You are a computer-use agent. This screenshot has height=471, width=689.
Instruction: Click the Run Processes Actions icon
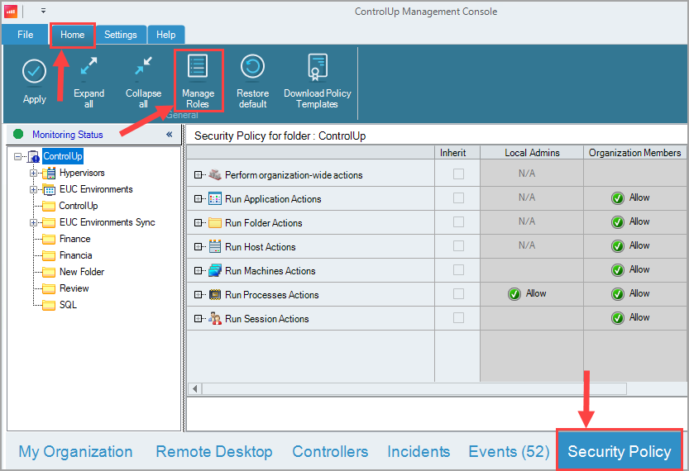(x=215, y=294)
